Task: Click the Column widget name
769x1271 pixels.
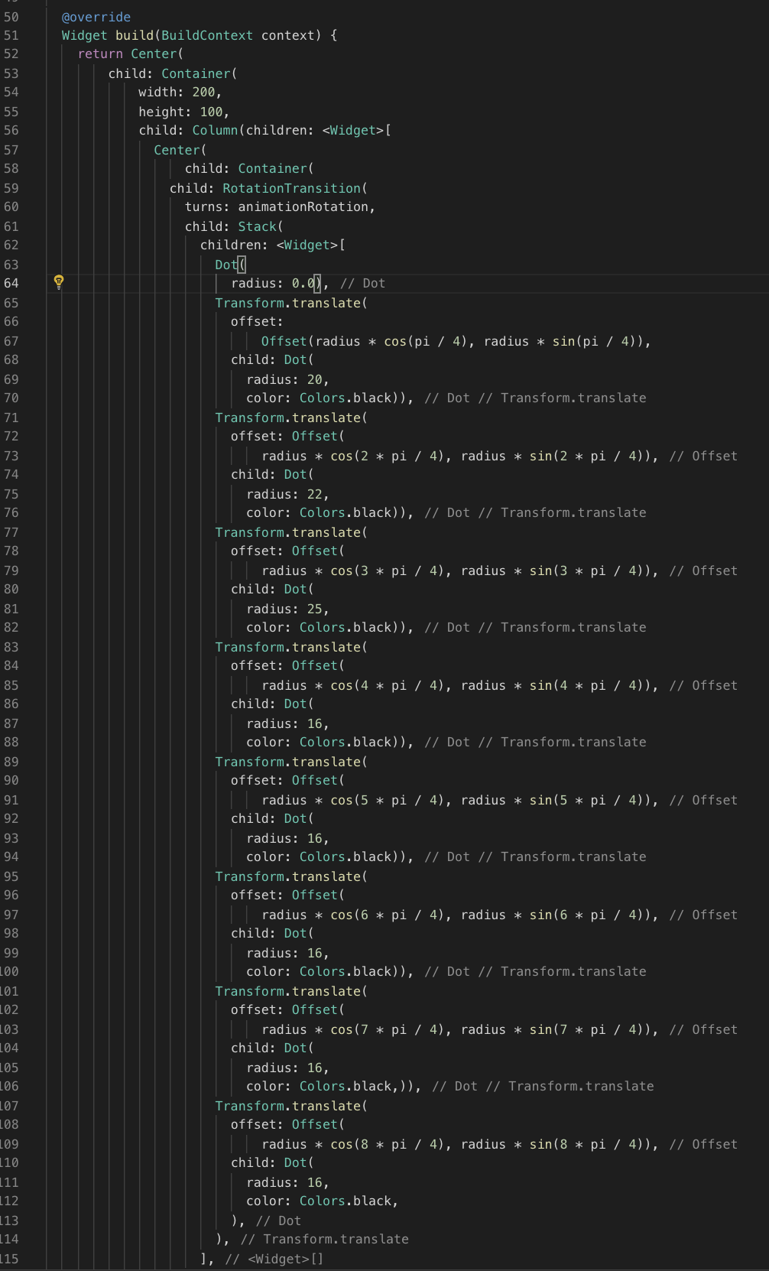Action: (215, 131)
